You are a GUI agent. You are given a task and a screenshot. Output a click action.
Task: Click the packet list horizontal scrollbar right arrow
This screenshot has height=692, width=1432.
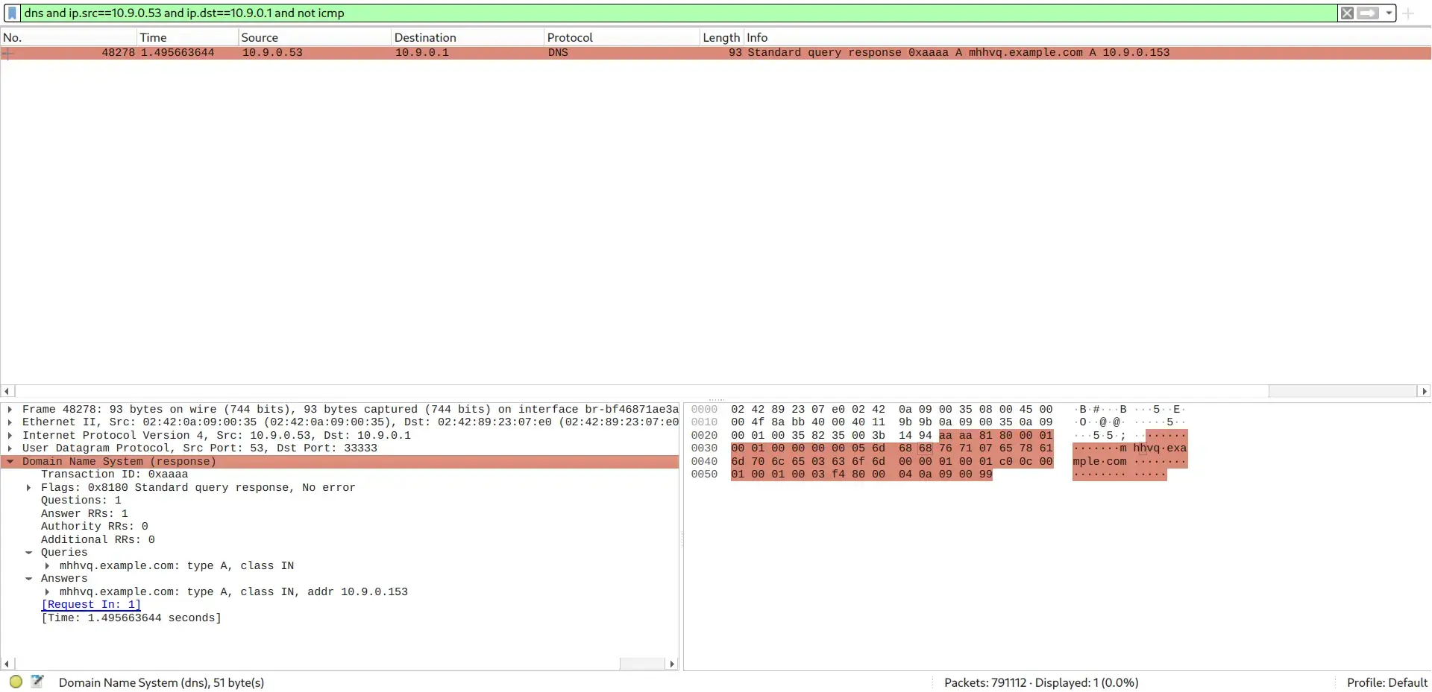1424,391
